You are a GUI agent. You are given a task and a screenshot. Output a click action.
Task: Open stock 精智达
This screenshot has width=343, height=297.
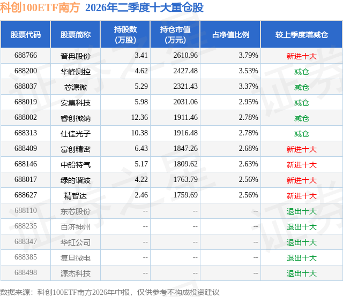(x=76, y=196)
